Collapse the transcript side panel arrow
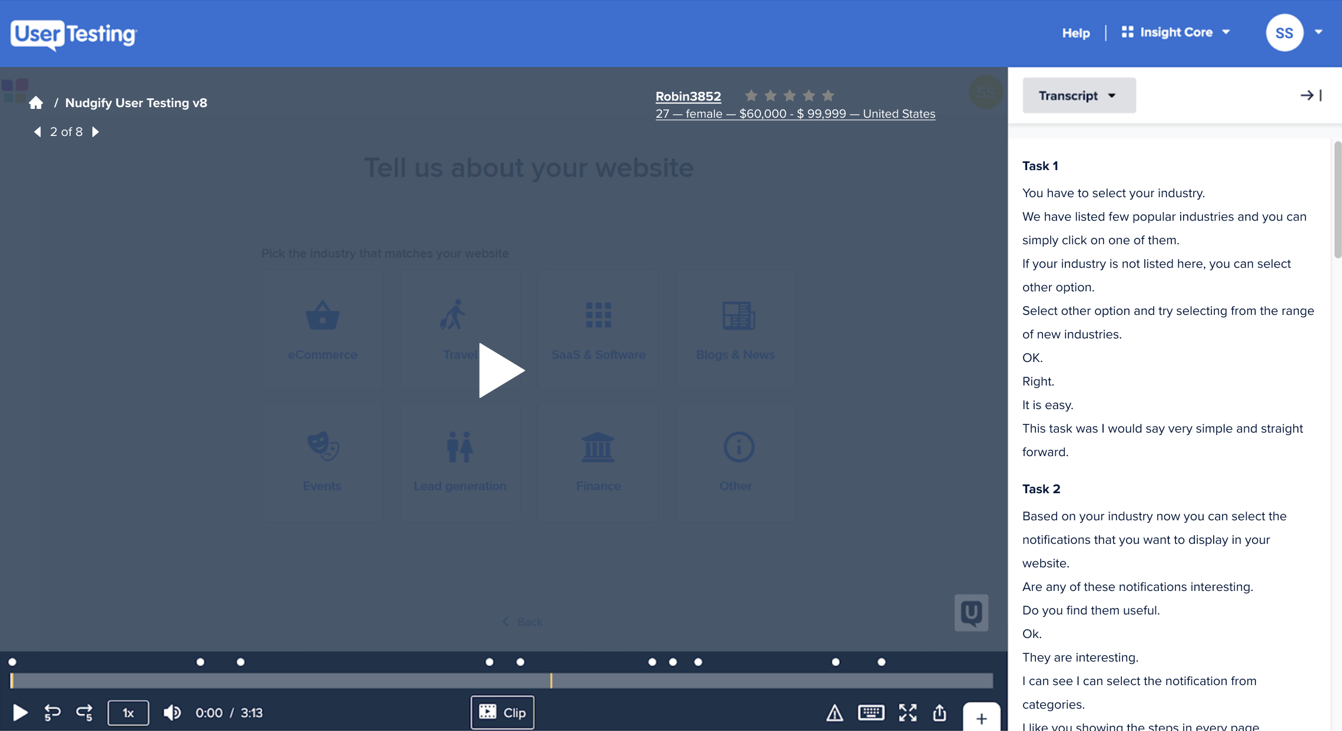This screenshot has height=731, width=1342. tap(1311, 95)
